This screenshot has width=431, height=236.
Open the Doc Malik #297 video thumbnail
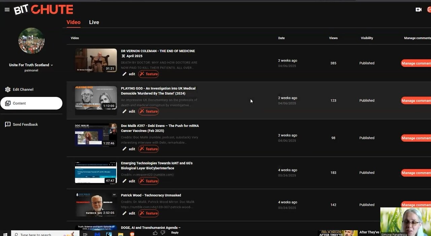coord(96,135)
